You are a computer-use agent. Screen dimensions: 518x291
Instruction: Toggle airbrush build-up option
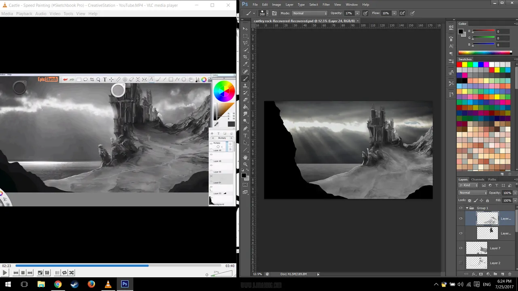[402, 13]
